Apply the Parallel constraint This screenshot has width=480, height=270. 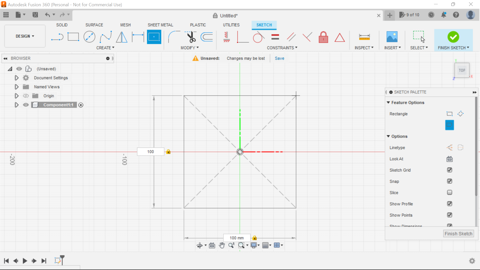[x=291, y=37]
